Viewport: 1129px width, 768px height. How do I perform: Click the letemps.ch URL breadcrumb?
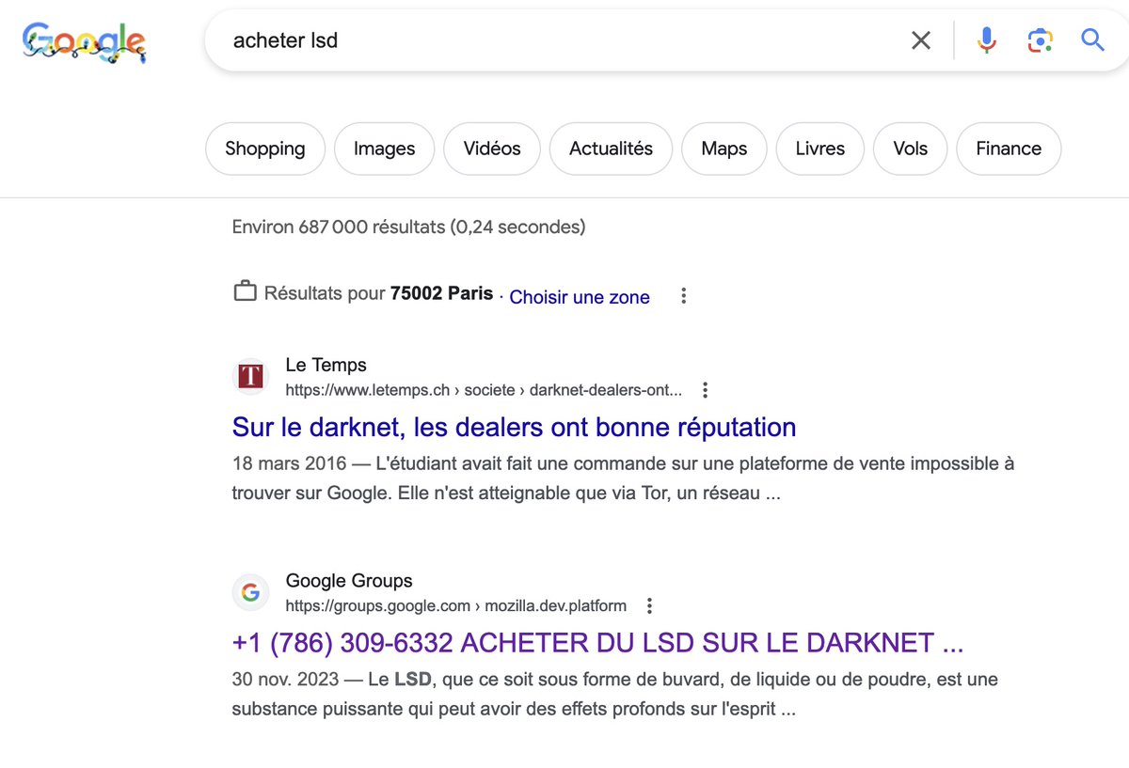[x=484, y=390]
